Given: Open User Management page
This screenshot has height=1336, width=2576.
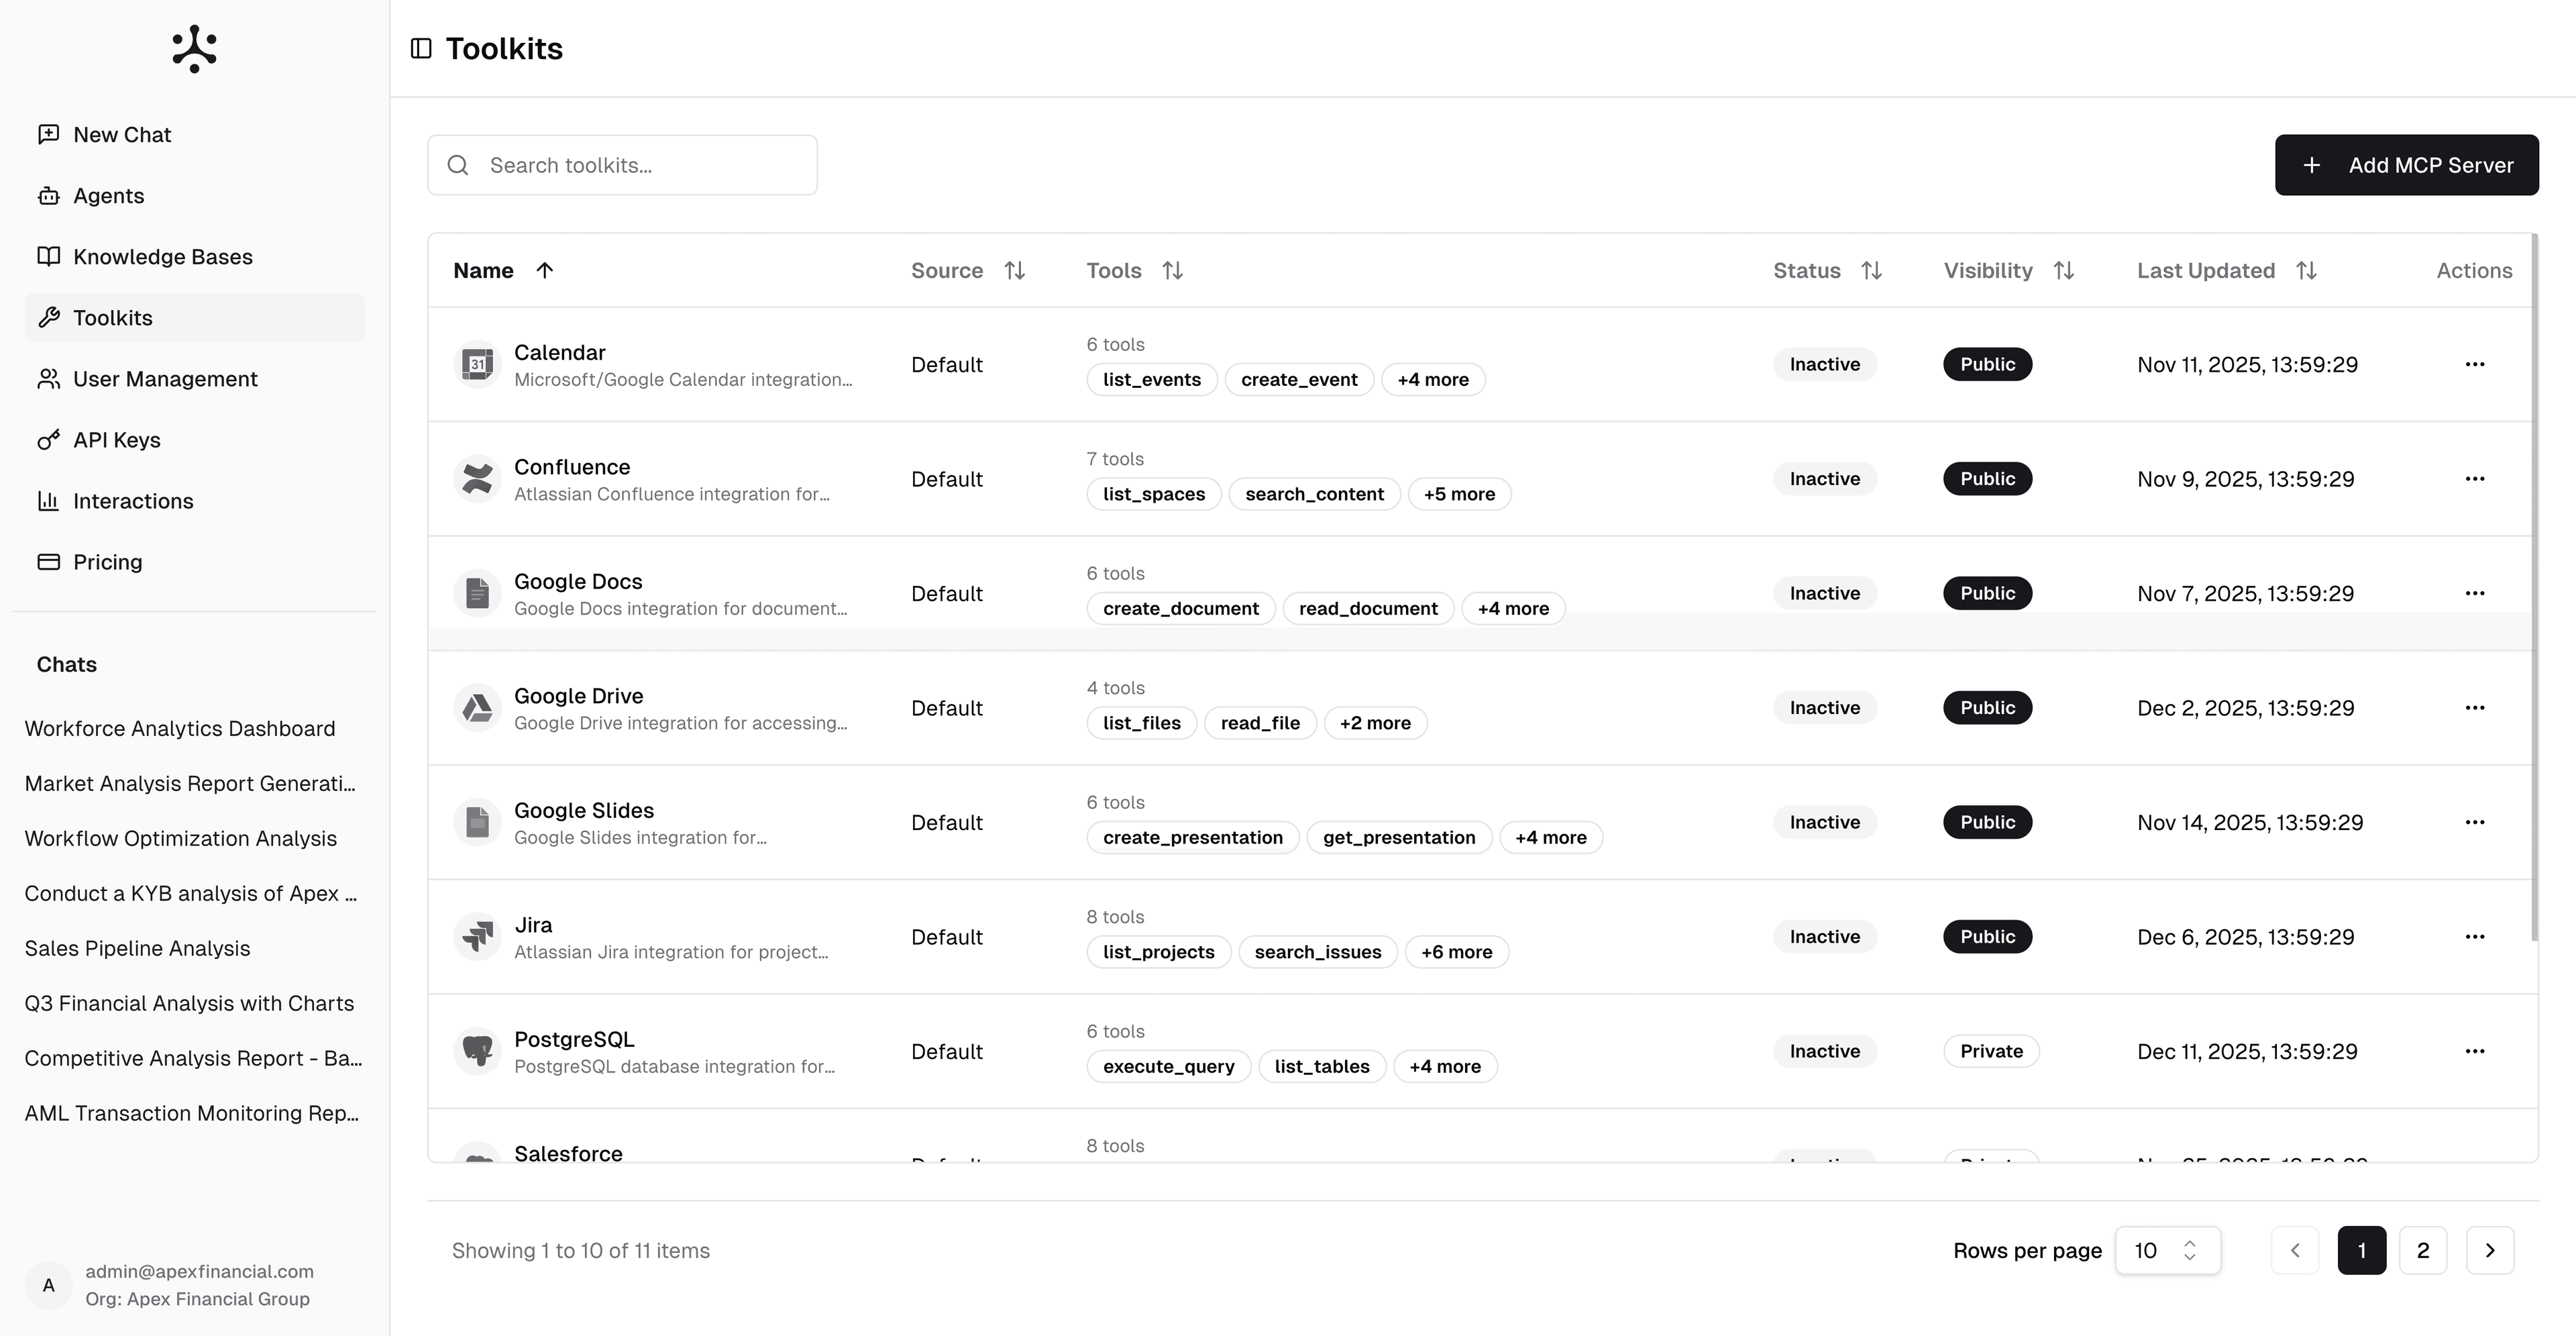Looking at the screenshot, I should click(x=194, y=379).
